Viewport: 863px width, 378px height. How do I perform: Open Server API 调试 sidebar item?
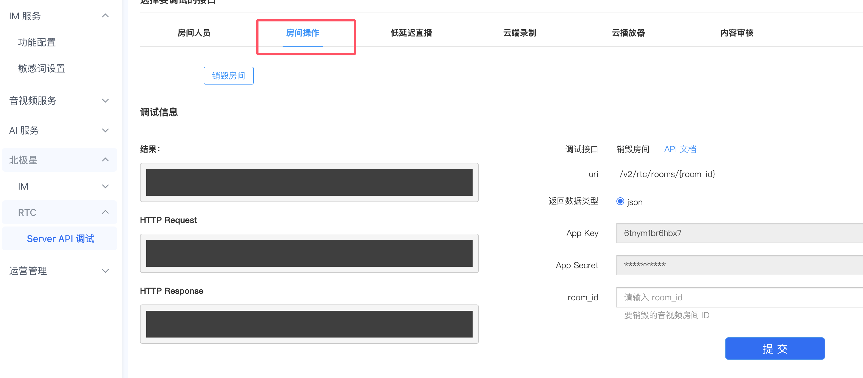pyautogui.click(x=60, y=238)
